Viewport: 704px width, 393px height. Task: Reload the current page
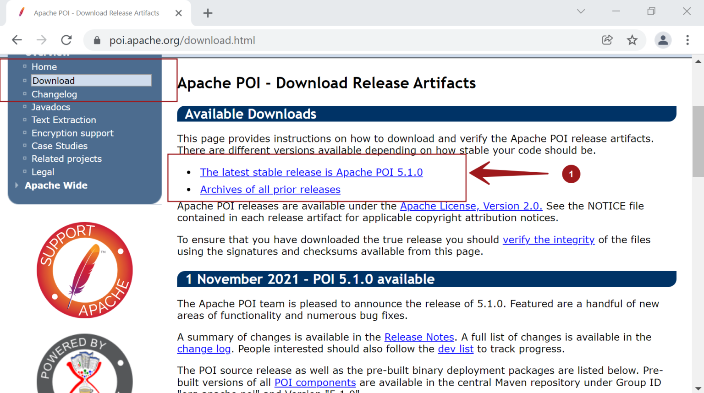(x=66, y=40)
